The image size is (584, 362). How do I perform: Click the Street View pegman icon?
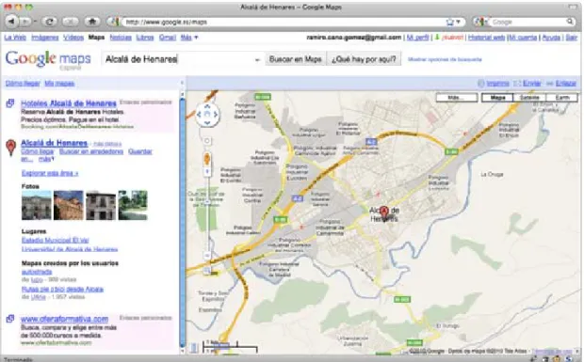click(207, 160)
